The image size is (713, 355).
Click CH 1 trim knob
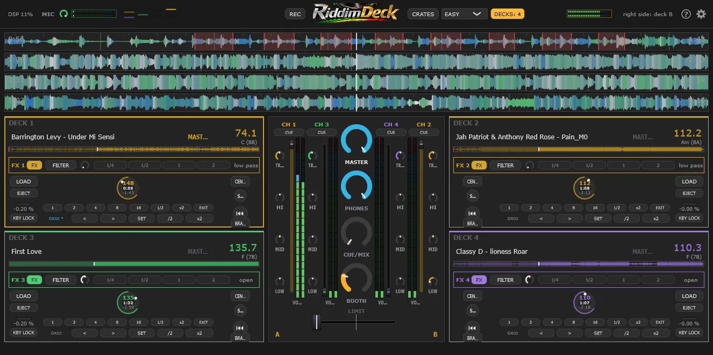click(280, 156)
